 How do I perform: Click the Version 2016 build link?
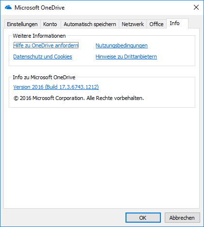coord(56,87)
